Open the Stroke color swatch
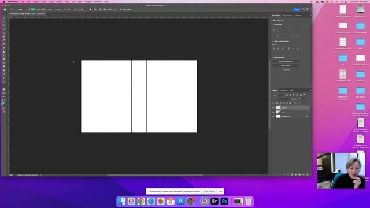Viewport: 370px width, 208px height. (43, 9)
